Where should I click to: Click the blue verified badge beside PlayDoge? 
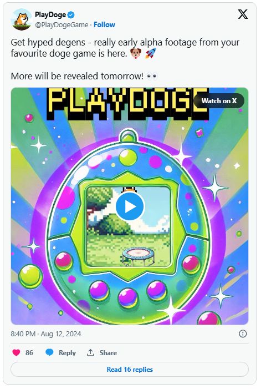click(x=71, y=15)
